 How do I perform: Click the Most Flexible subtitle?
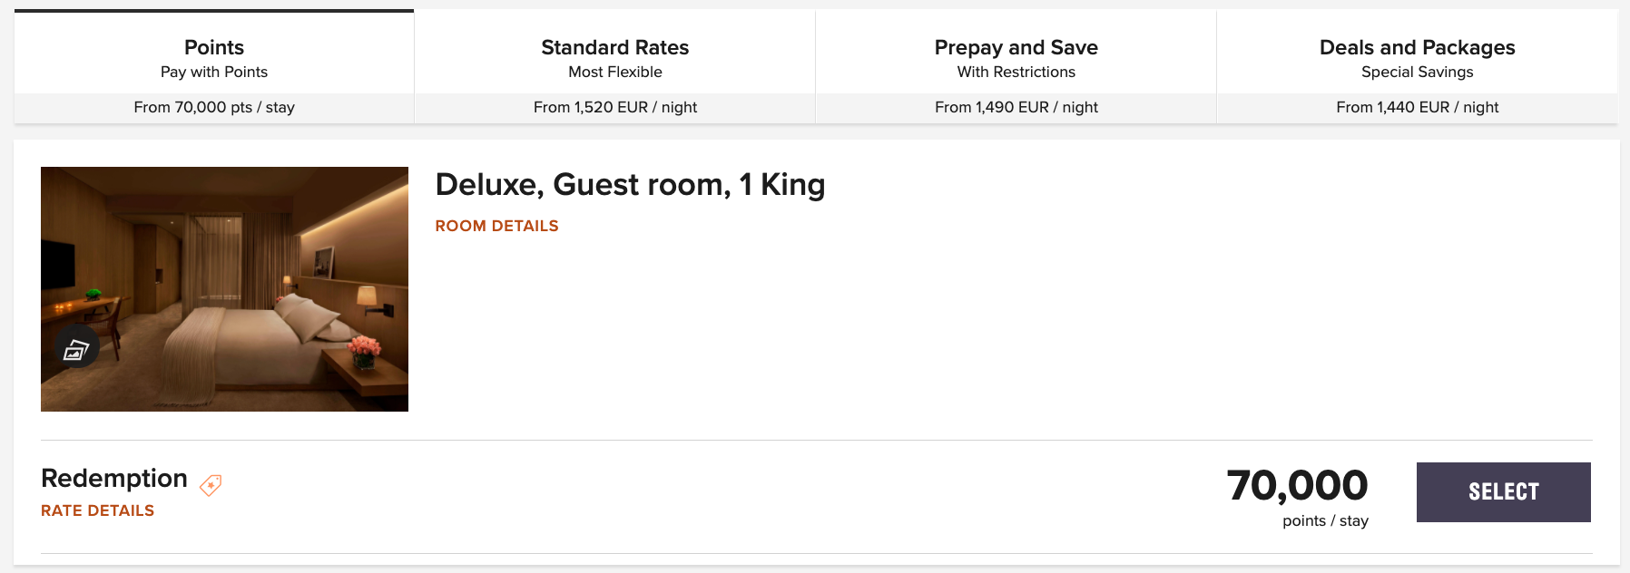coord(614,72)
